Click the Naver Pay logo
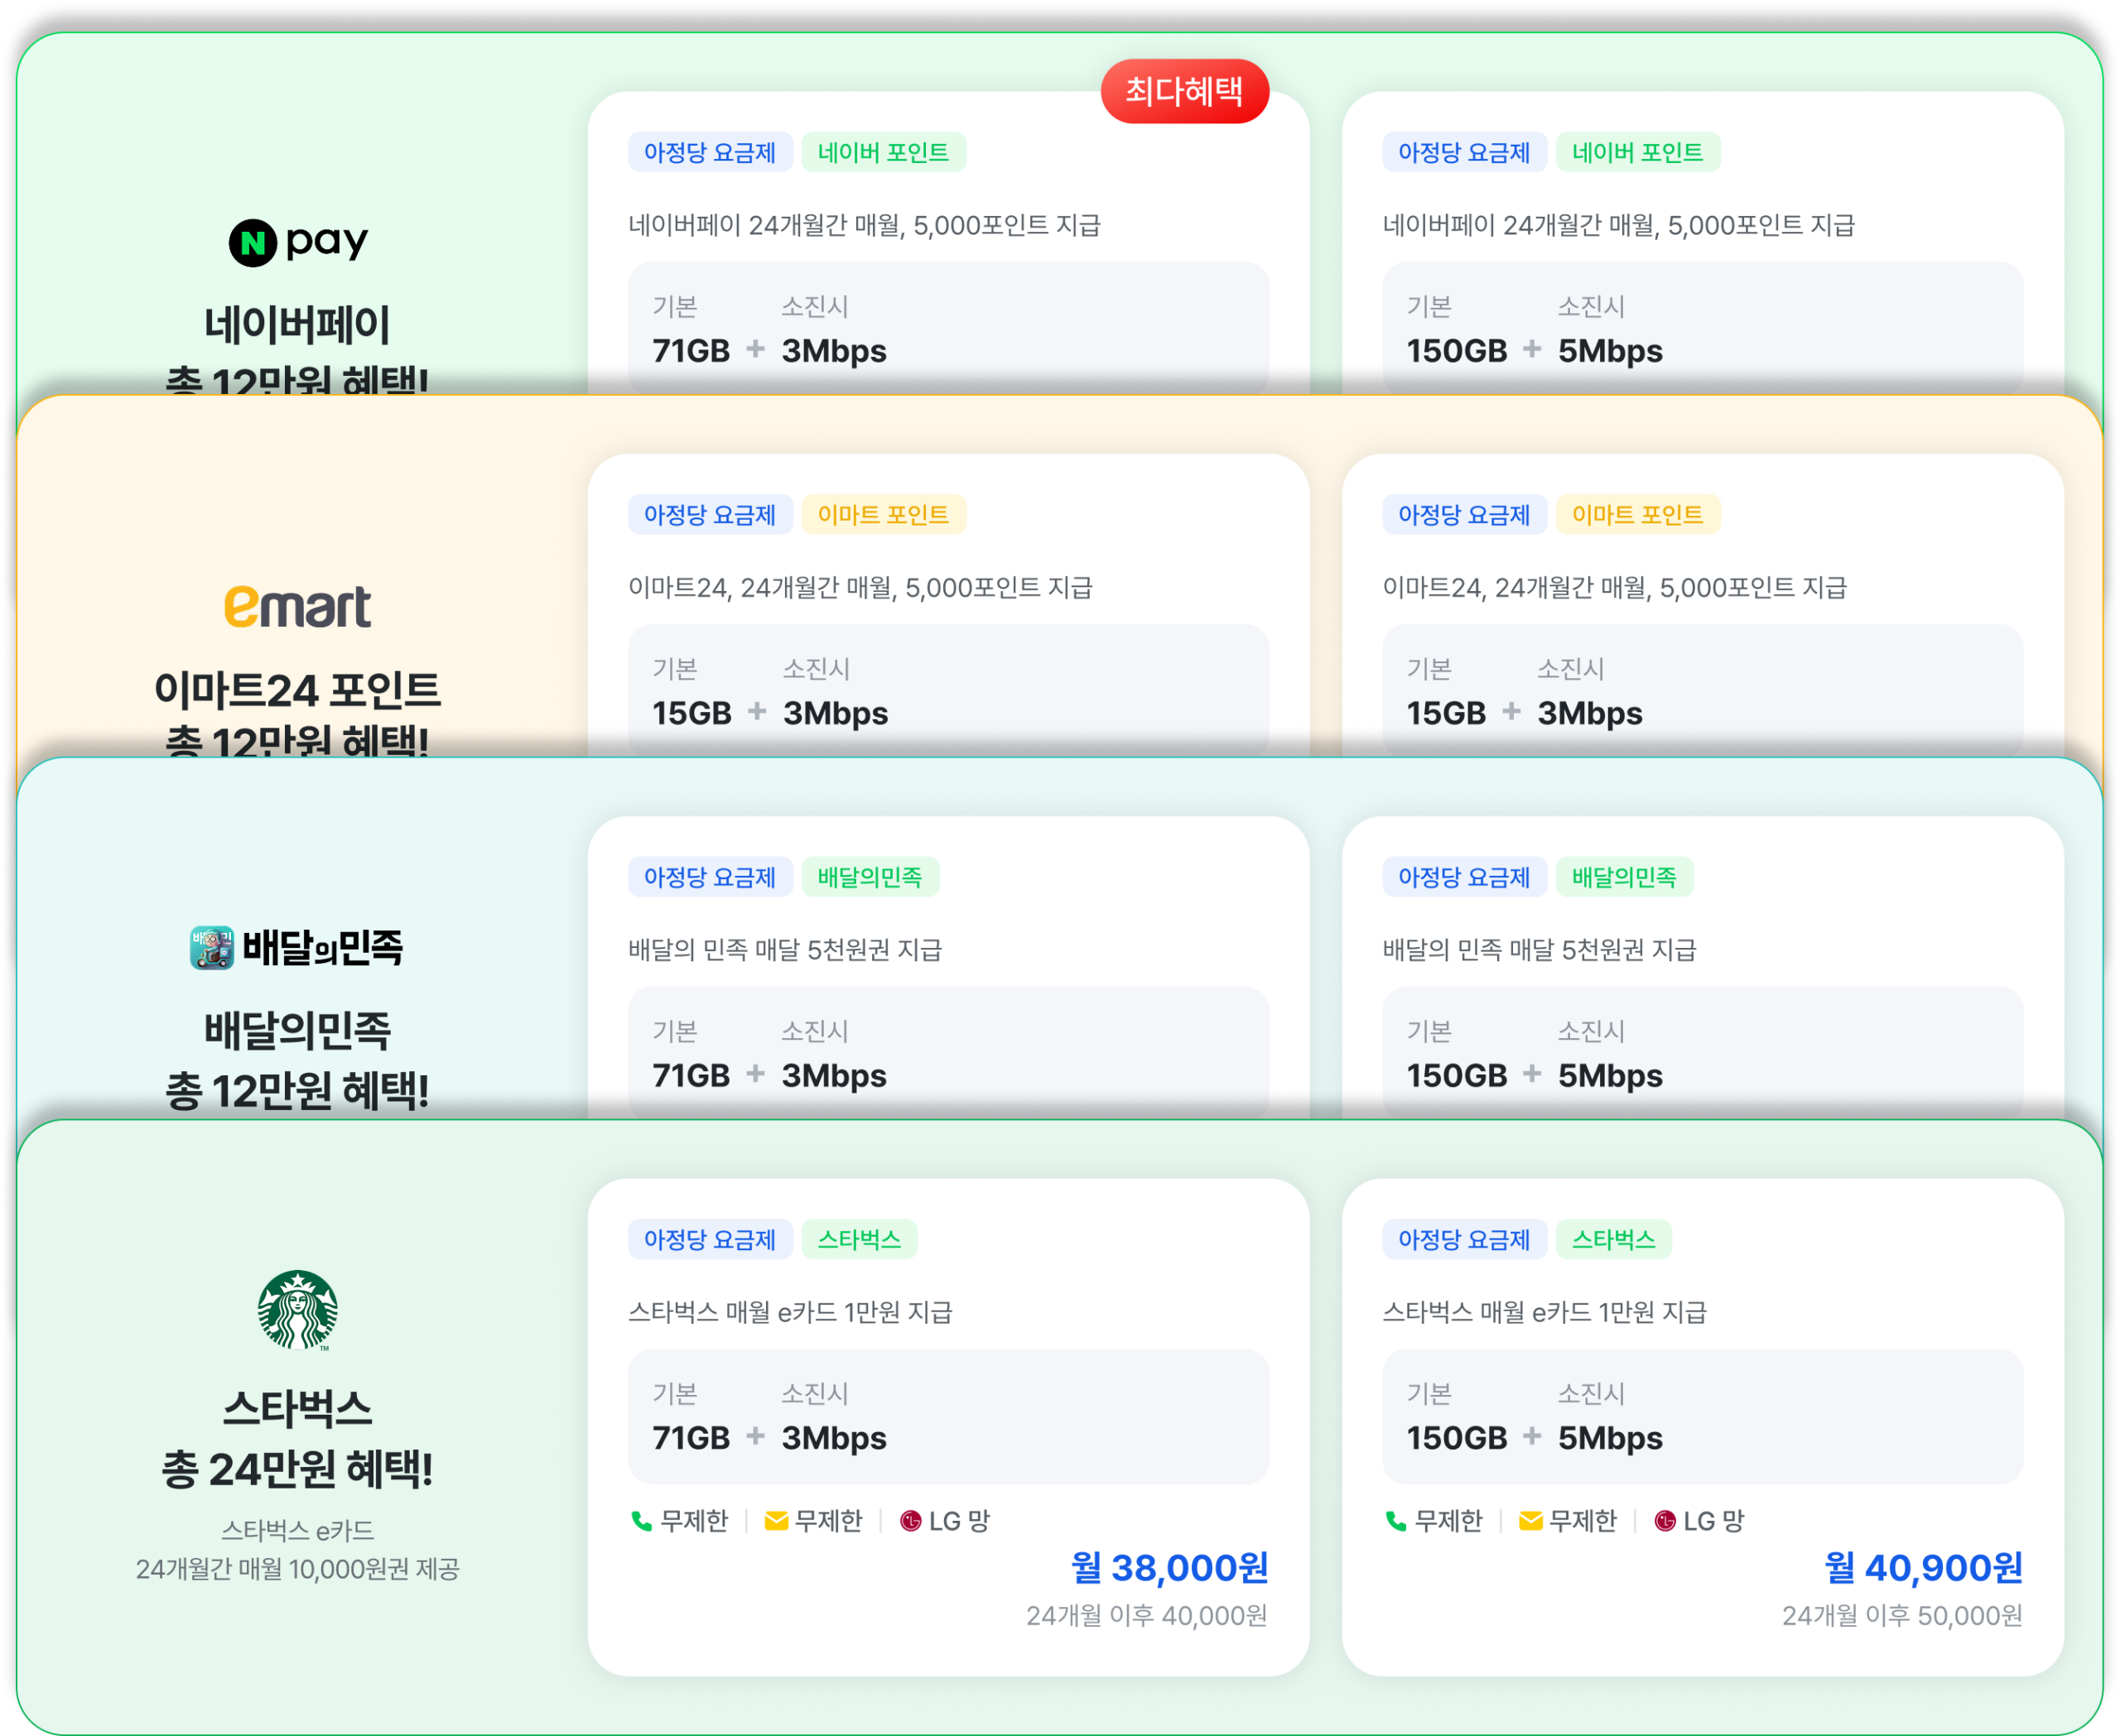The height and width of the screenshot is (1736, 2120). point(298,242)
